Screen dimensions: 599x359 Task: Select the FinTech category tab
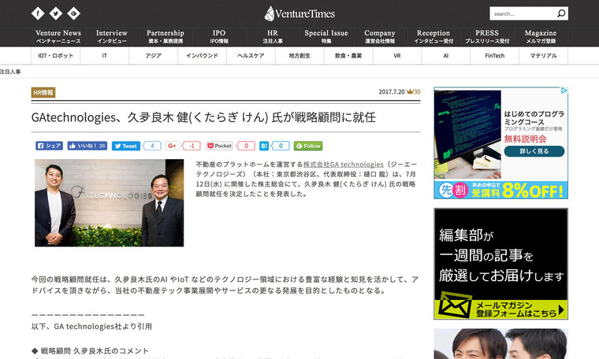pyautogui.click(x=495, y=56)
